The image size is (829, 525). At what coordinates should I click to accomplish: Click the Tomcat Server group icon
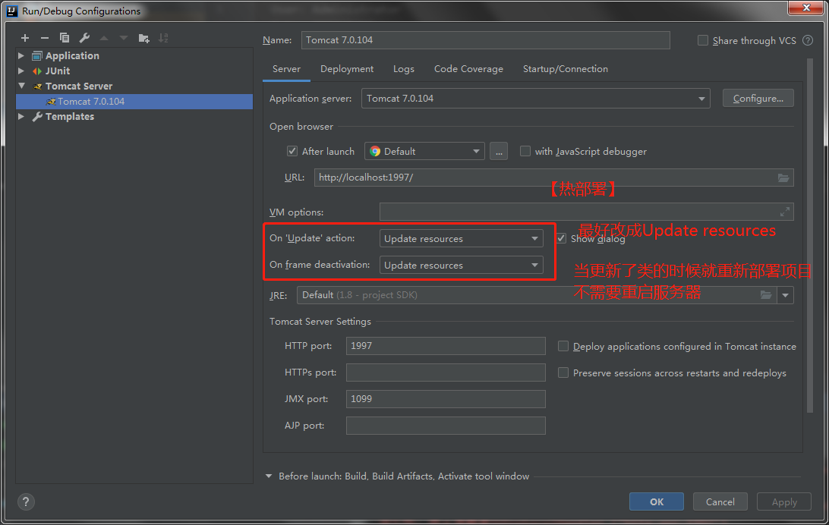pos(37,86)
